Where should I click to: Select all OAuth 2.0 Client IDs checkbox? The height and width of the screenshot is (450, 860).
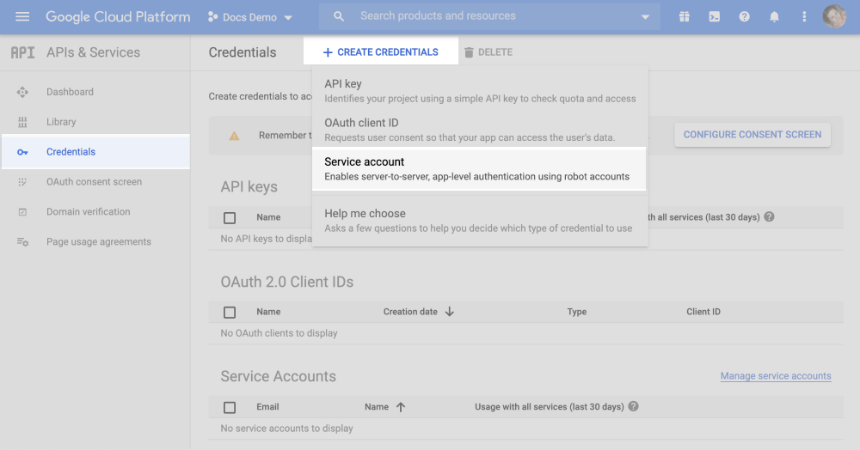pos(230,312)
